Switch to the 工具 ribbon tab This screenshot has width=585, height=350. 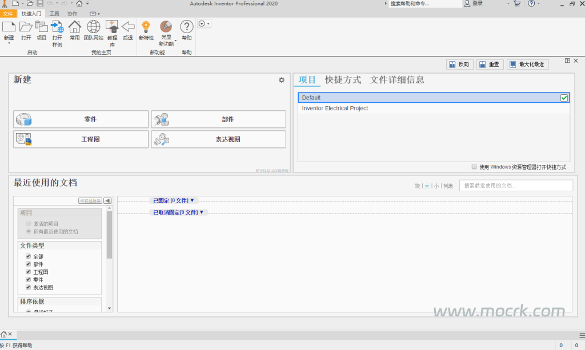pyautogui.click(x=54, y=13)
